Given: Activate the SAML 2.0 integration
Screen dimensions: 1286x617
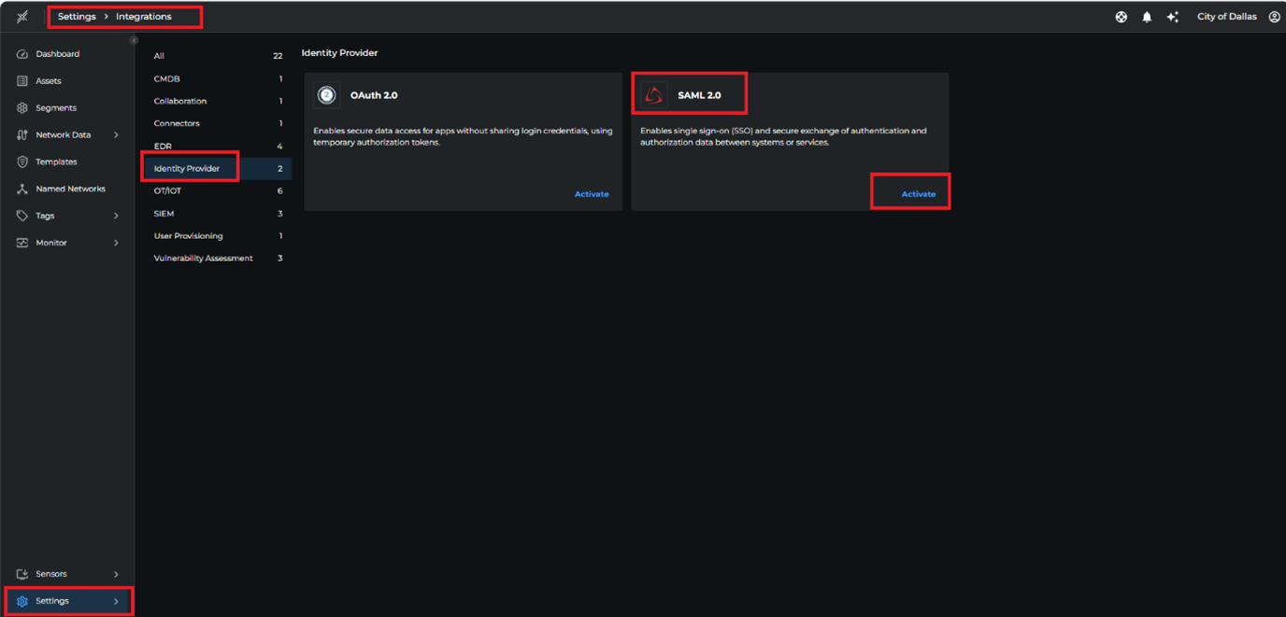Looking at the screenshot, I should pos(918,192).
